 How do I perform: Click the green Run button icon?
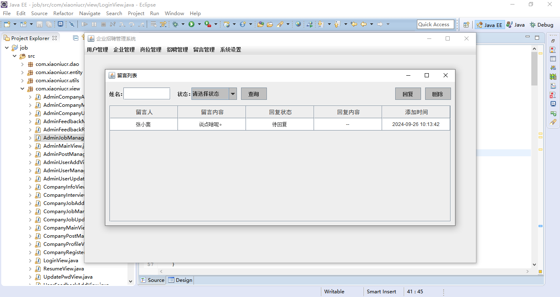click(x=191, y=25)
